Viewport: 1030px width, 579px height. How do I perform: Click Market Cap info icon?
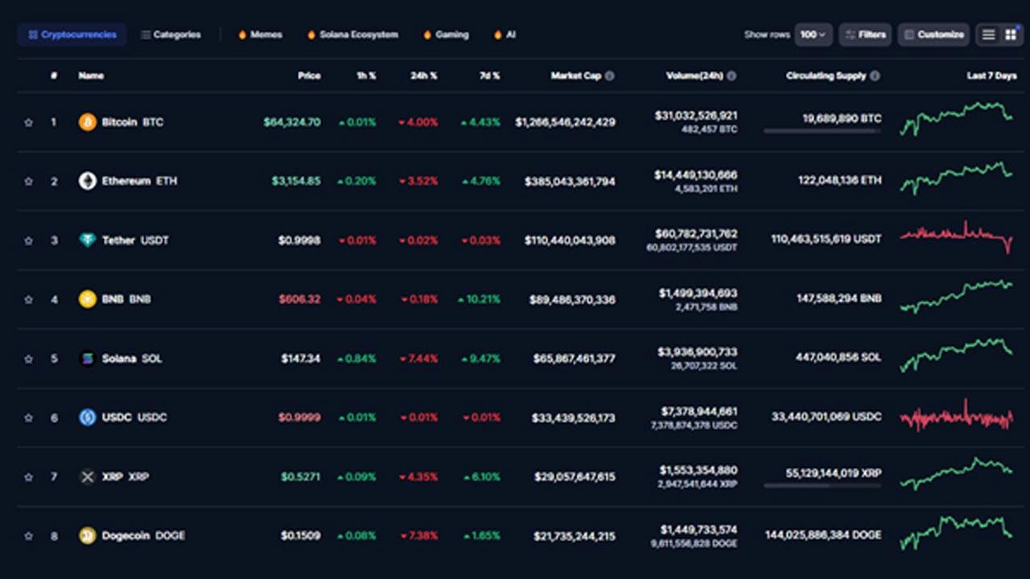coord(609,76)
